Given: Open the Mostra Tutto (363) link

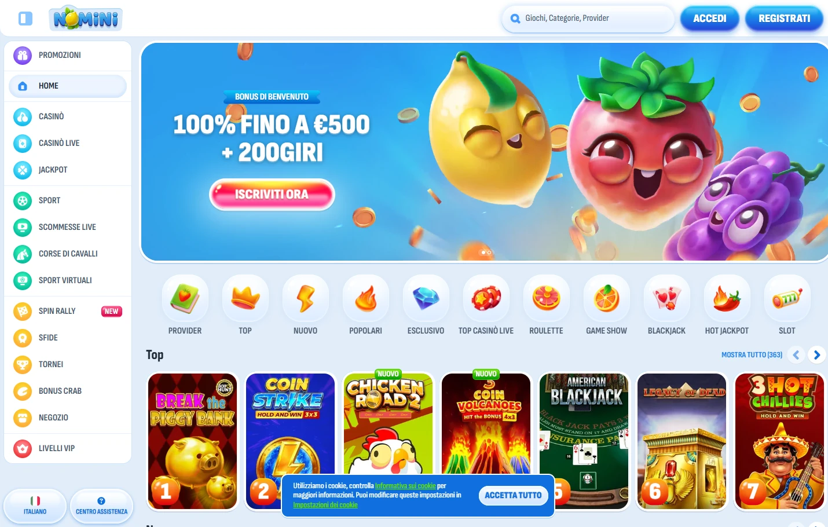Looking at the screenshot, I should coord(752,355).
